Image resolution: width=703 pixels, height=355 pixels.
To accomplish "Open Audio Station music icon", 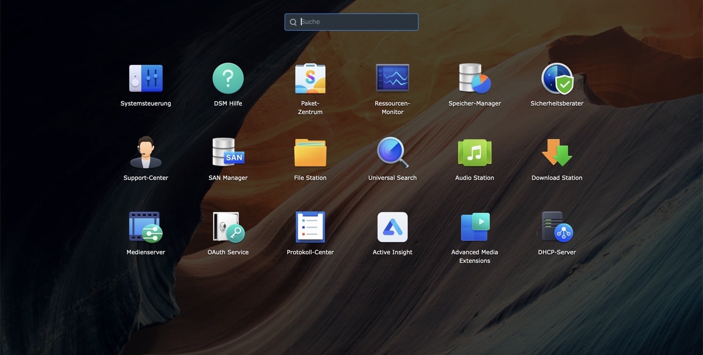I will [x=475, y=153].
